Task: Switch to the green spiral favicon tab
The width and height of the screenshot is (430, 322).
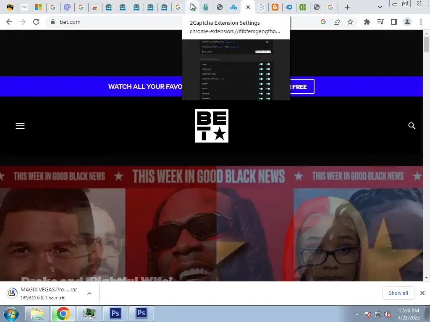Action: pyautogui.click(x=206, y=7)
